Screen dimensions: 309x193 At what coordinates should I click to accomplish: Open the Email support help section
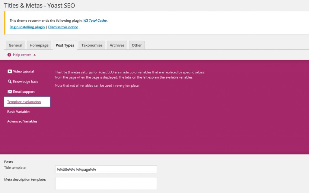point(24,92)
